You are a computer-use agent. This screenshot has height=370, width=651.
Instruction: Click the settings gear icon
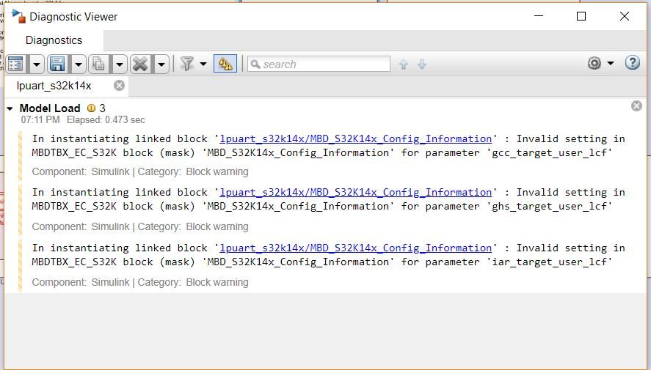(594, 64)
